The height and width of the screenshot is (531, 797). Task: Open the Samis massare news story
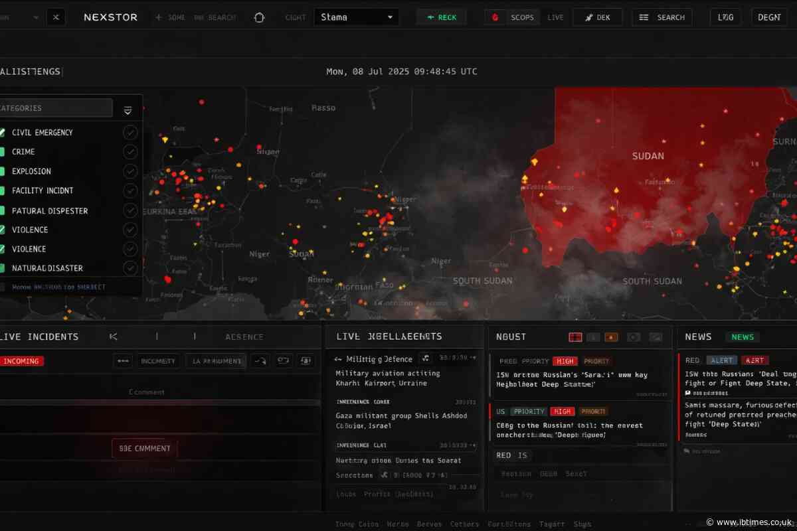[x=741, y=414]
